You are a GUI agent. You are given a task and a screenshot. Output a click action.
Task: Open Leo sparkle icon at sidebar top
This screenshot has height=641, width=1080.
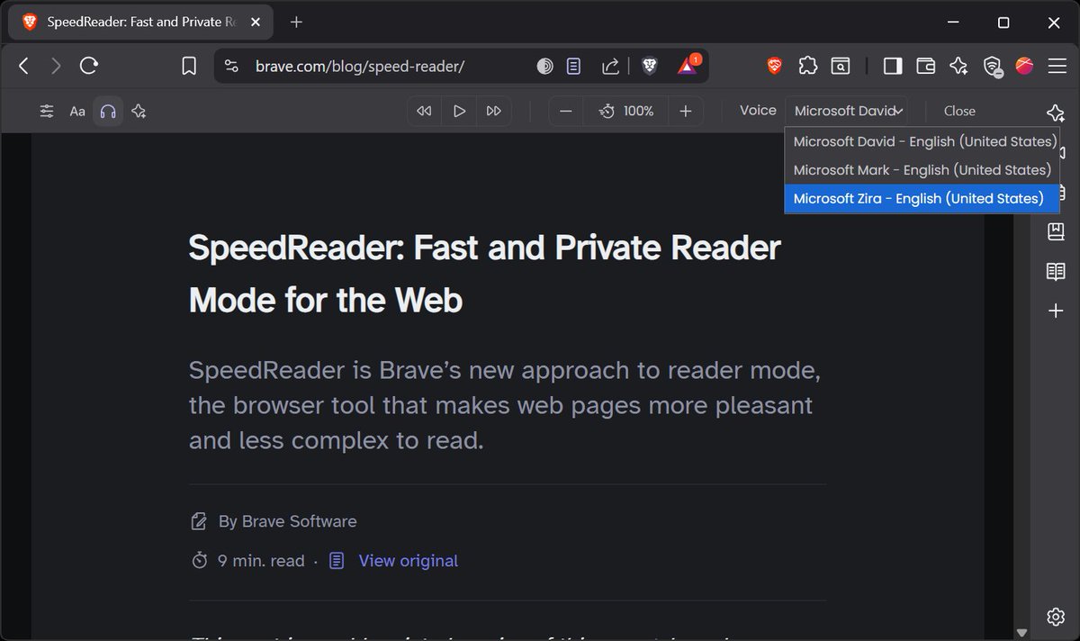pos(1056,113)
